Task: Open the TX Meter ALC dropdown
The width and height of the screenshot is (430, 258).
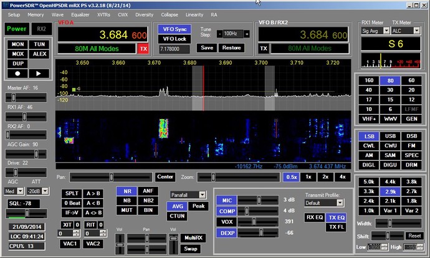Action: 416,31
